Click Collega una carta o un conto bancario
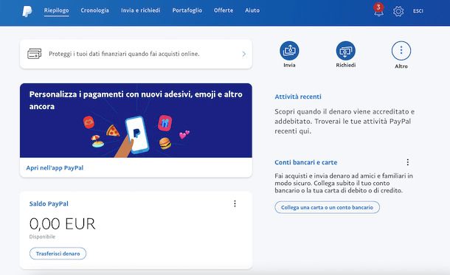This screenshot has width=450, height=275. [327, 207]
